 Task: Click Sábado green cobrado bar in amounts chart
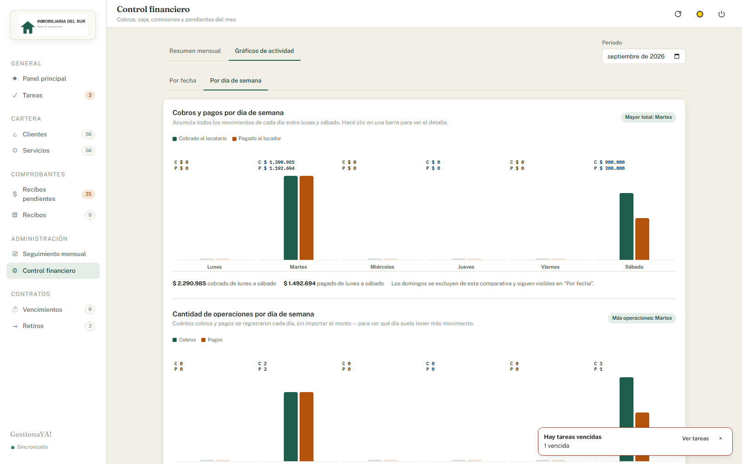click(x=627, y=226)
